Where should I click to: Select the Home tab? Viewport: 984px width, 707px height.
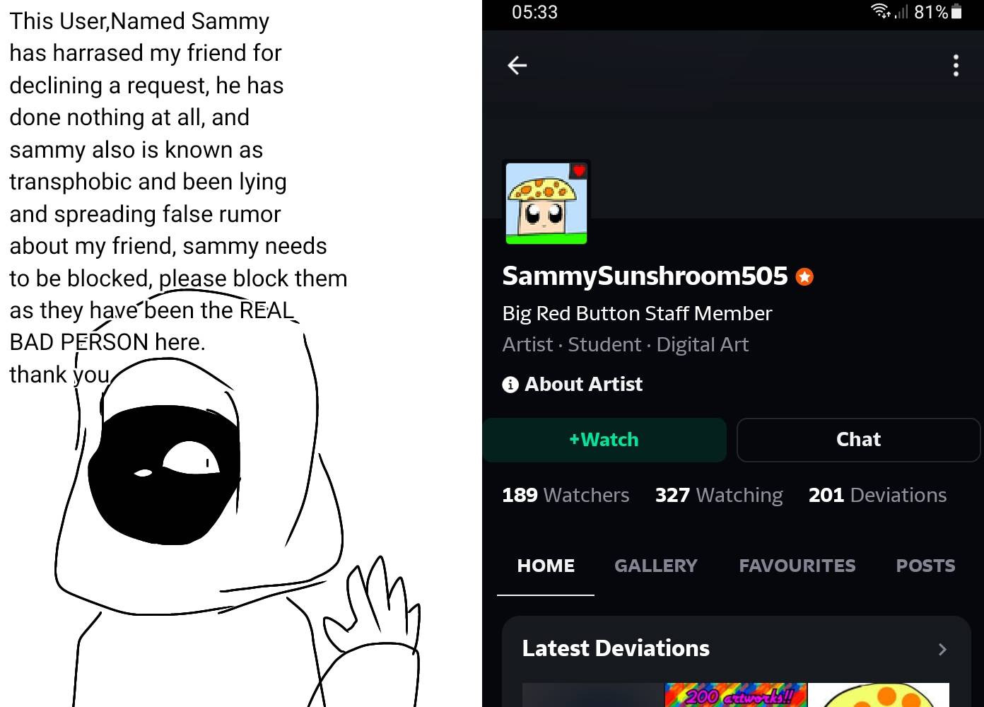point(546,566)
